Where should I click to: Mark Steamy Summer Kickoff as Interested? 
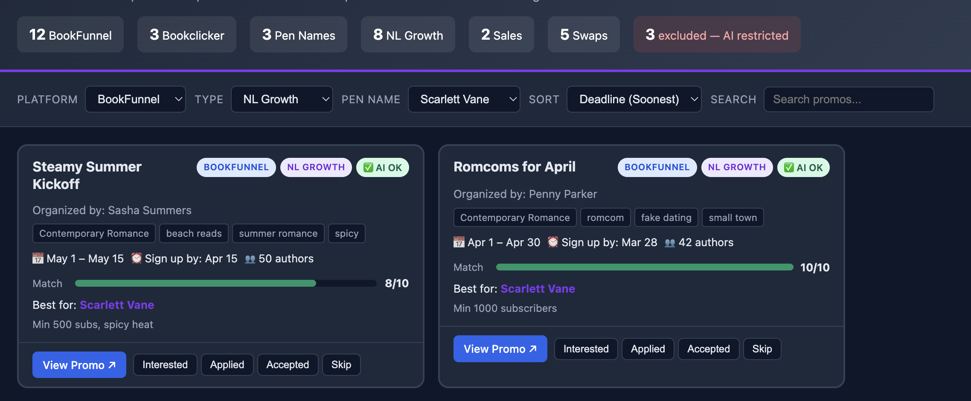(x=165, y=365)
